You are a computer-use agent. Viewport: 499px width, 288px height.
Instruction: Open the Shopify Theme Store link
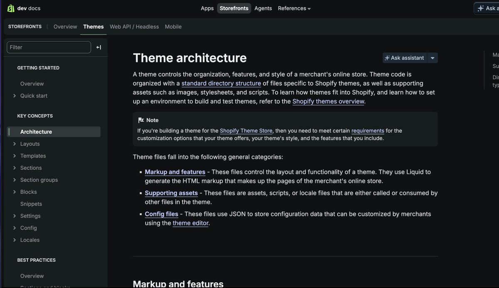click(x=246, y=131)
